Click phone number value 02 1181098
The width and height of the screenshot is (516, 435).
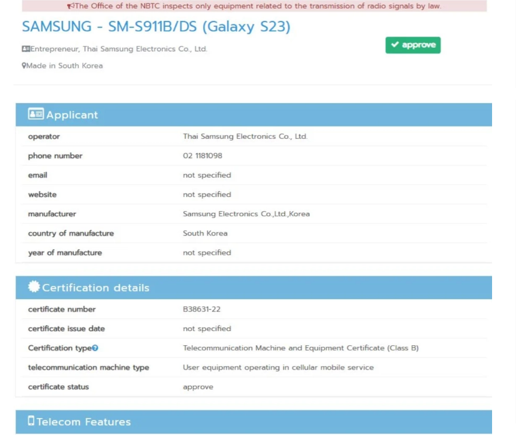tap(203, 156)
